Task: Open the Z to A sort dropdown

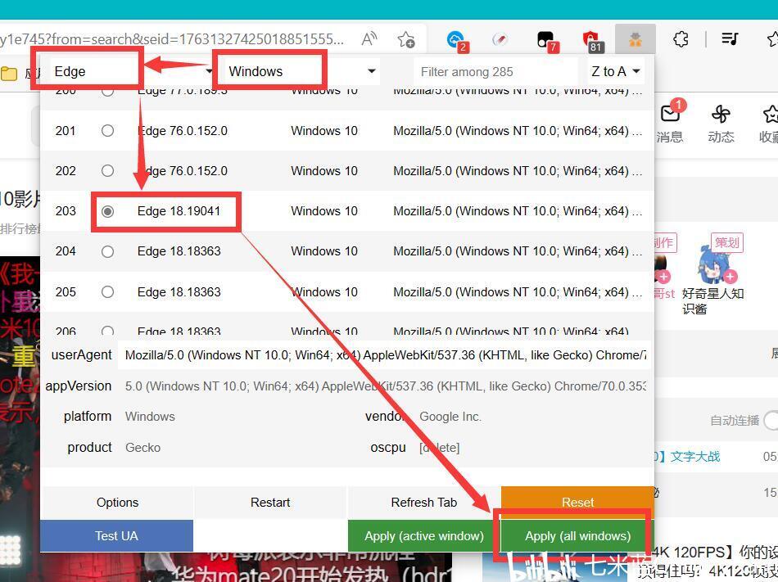Action: click(x=615, y=71)
